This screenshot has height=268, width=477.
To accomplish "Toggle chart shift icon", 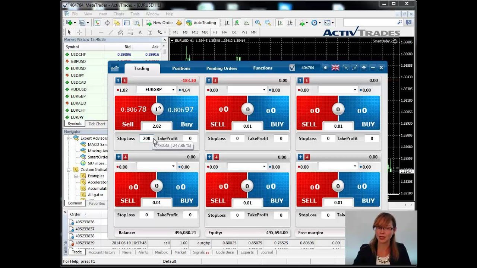I will coord(290,23).
